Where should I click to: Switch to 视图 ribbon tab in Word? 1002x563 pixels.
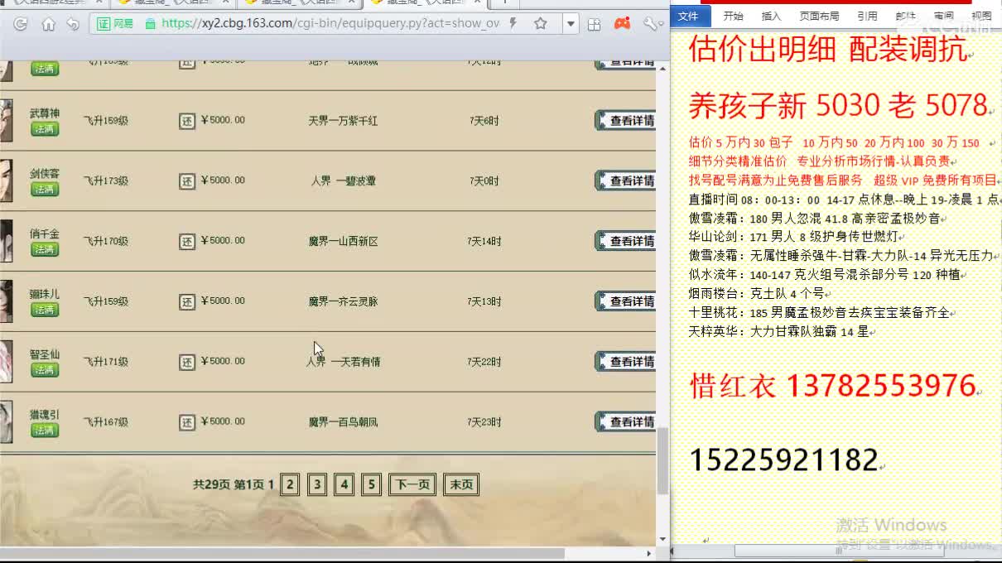click(981, 16)
